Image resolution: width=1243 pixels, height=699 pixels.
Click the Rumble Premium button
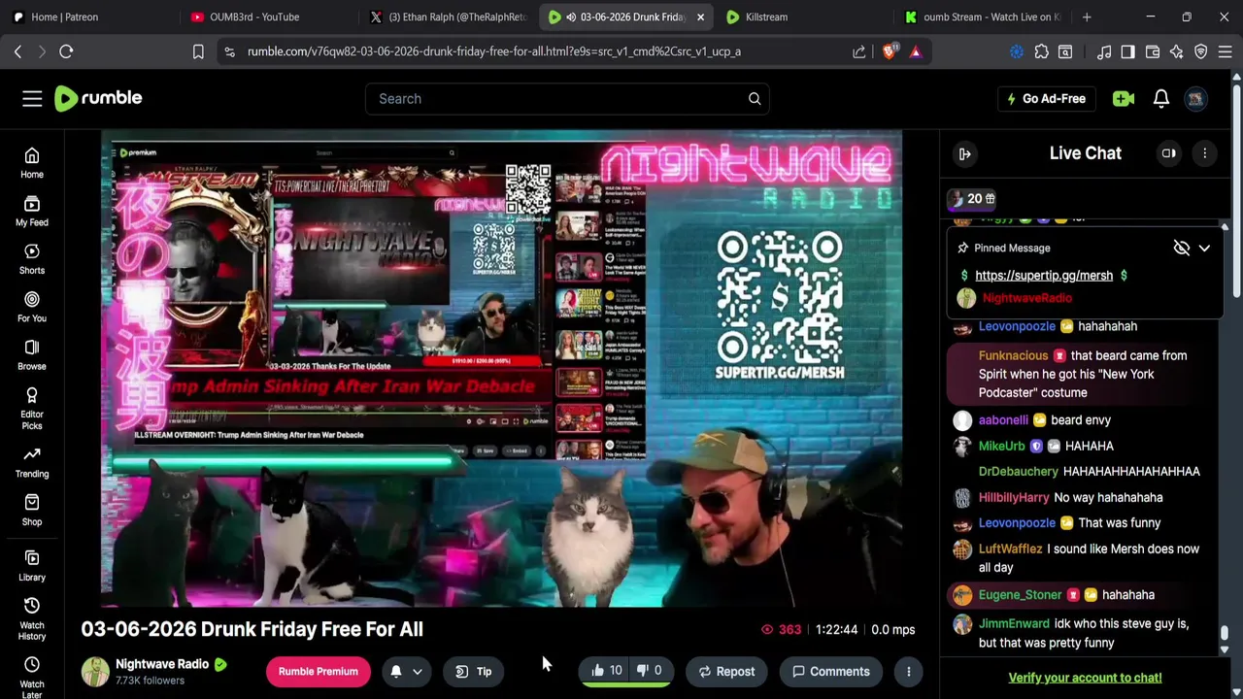(319, 671)
